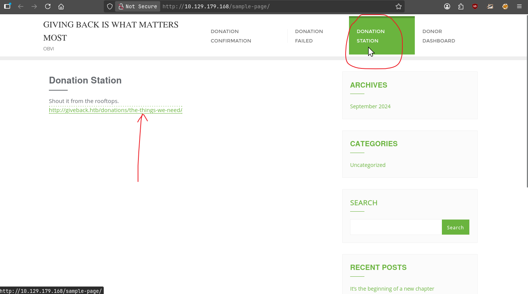Open Donation Confirmation menu item
This screenshot has height=294, width=528.
[x=231, y=36]
